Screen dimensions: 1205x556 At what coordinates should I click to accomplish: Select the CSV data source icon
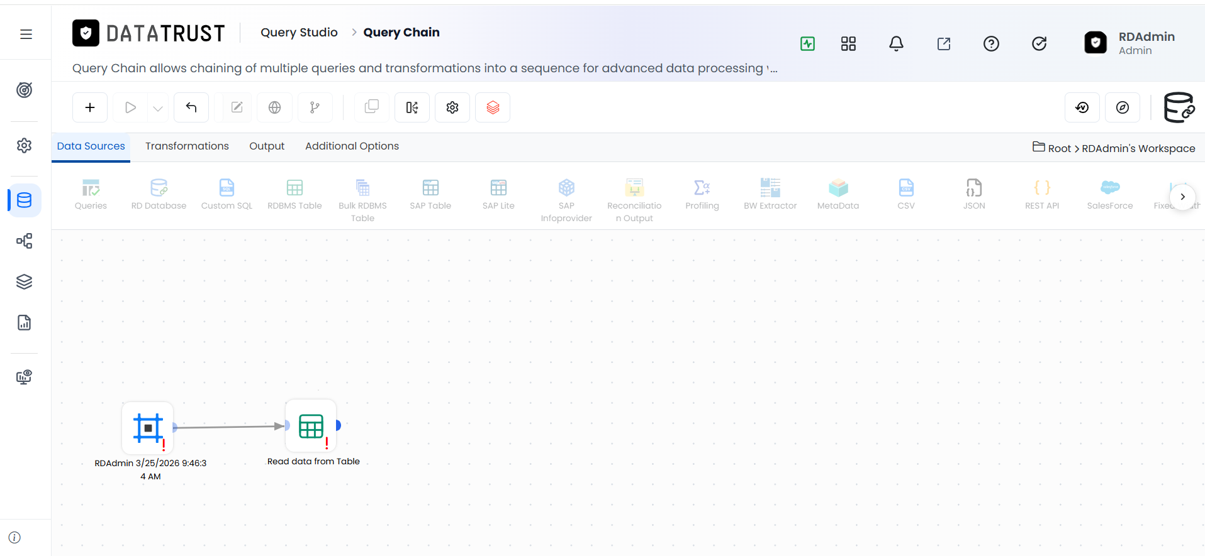[x=906, y=194]
